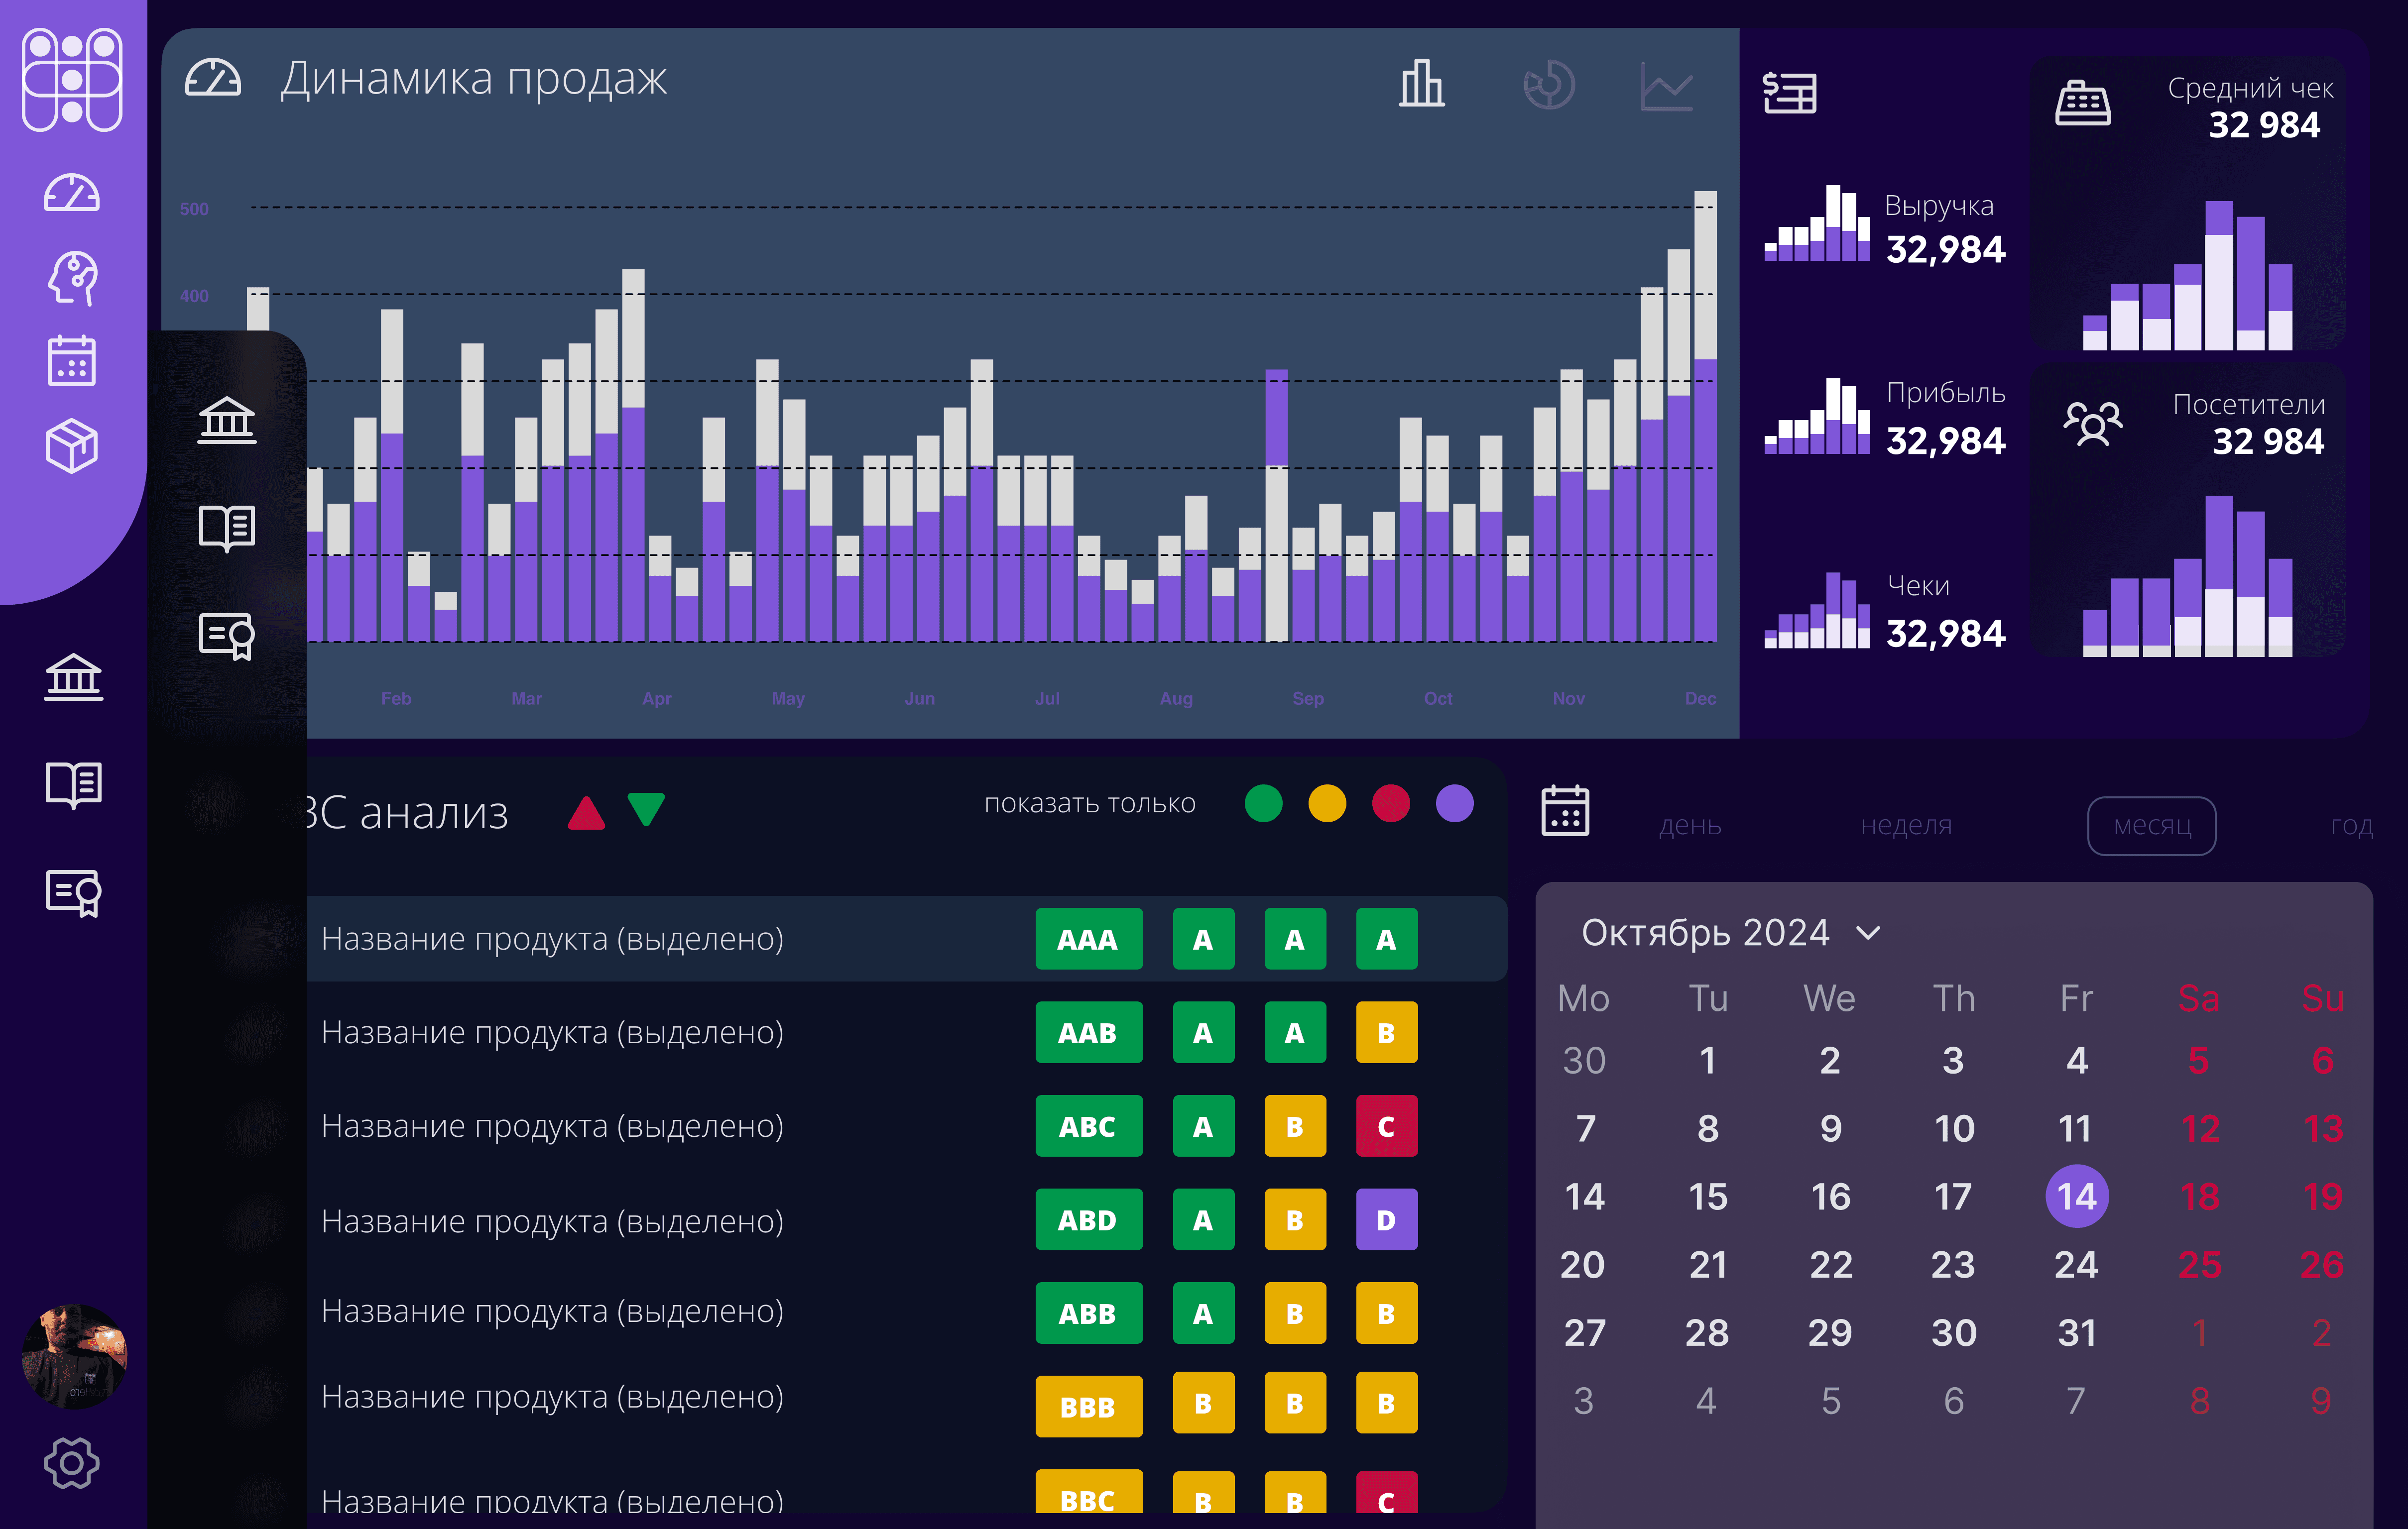Open the brain insights sidebar icon
Screen dimensions: 2408x1529
click(73, 278)
